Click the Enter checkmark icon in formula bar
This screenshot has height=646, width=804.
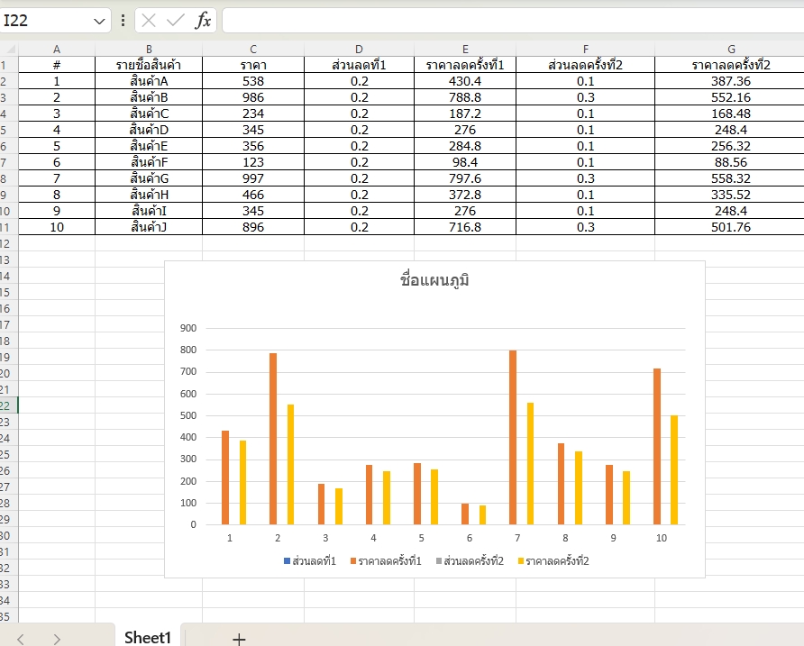click(x=176, y=21)
